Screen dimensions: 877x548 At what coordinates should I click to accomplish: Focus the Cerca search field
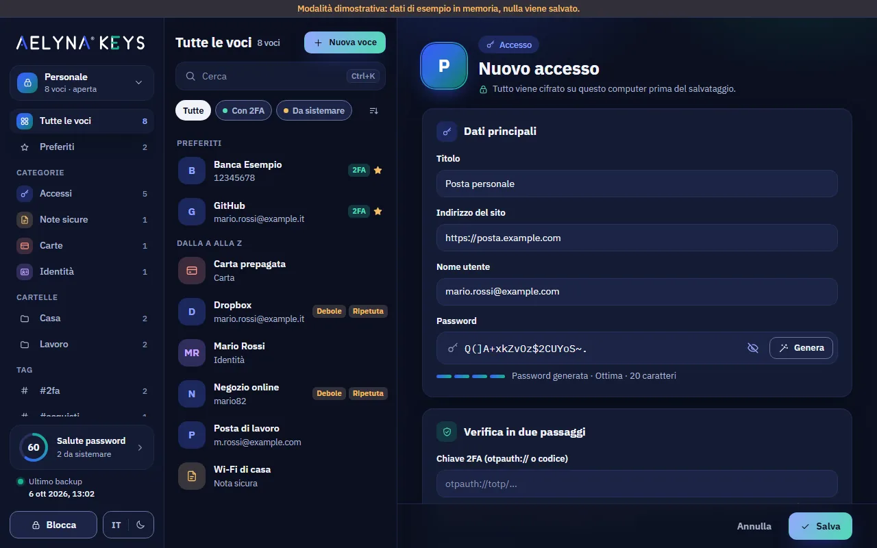[280, 76]
